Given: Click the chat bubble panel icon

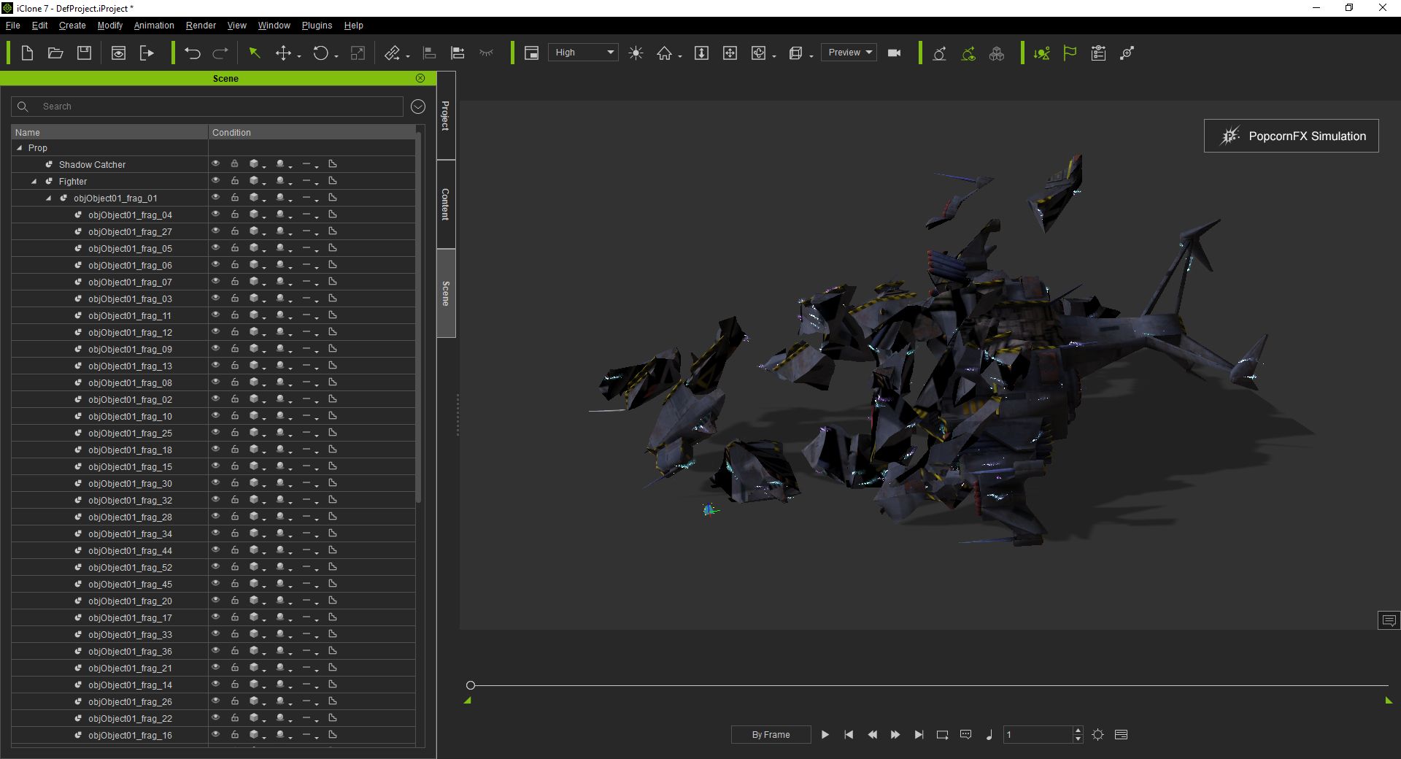Looking at the screenshot, I should [x=1389, y=620].
